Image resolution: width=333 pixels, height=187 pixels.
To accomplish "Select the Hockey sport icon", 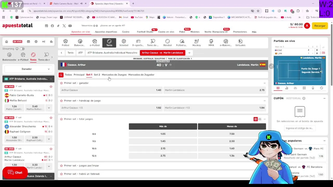I will click(x=197, y=43).
